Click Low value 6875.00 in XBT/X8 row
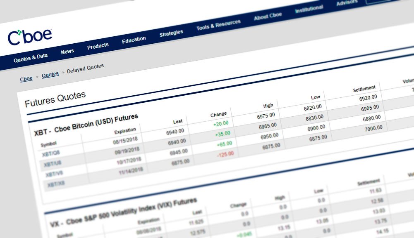 [x=318, y=138]
